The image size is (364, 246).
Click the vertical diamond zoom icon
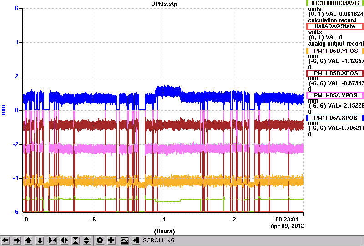pos(87,241)
